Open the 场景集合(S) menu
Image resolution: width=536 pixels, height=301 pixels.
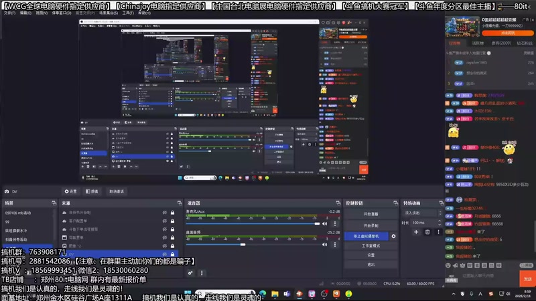109,13
